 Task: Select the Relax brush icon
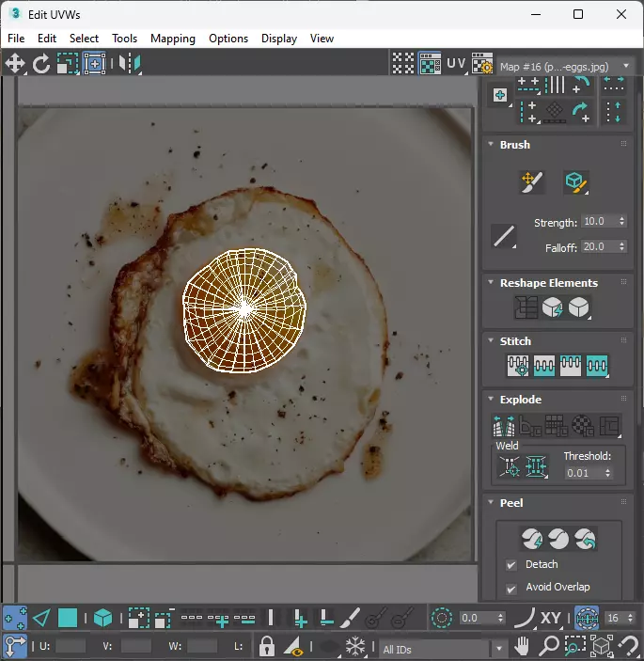576,182
